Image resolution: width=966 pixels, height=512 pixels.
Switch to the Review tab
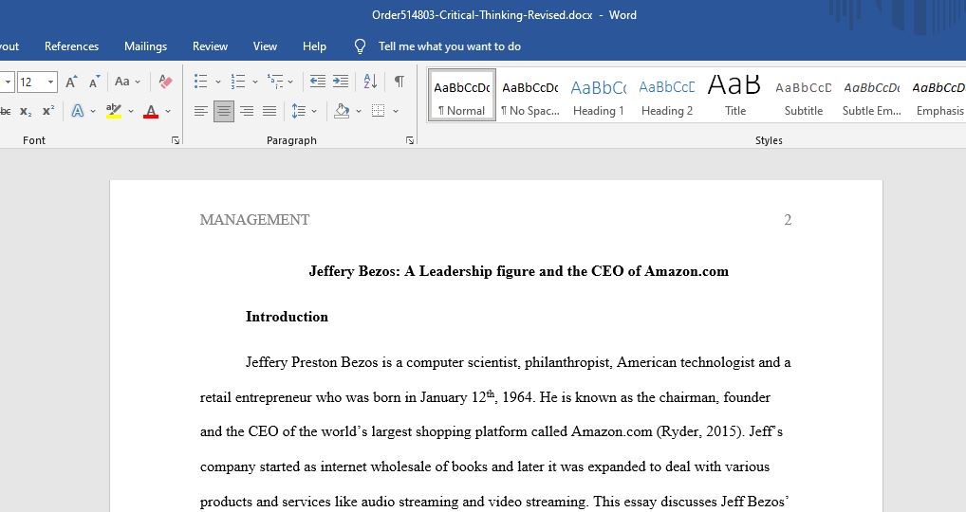pyautogui.click(x=210, y=46)
